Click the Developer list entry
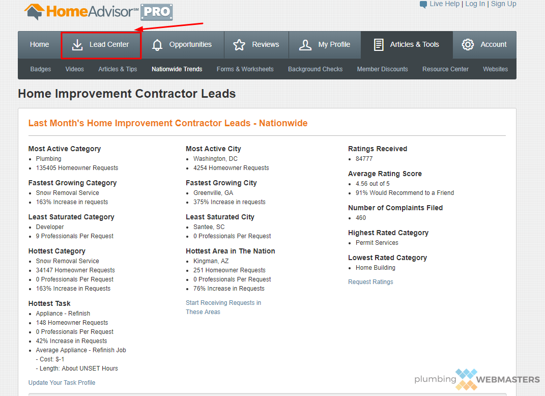The width and height of the screenshot is (545, 396). [x=50, y=227]
